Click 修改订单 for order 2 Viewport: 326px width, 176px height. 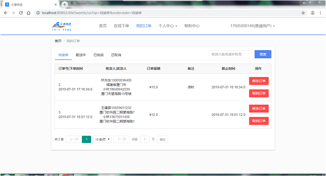[259, 81]
